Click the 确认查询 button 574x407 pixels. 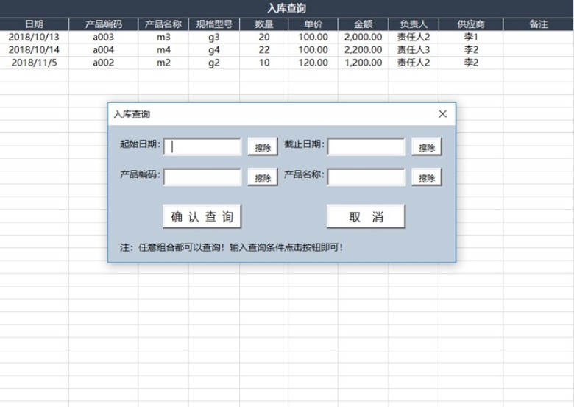coord(202,216)
